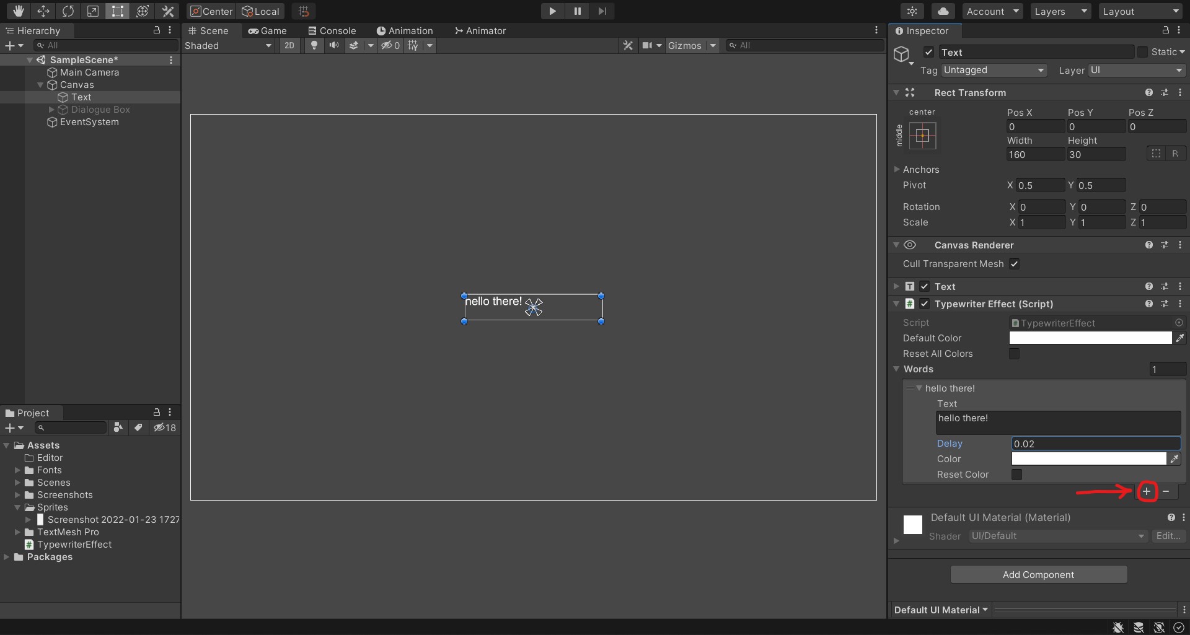1190x635 pixels.
Task: Click the Step Frame button
Action: point(602,11)
